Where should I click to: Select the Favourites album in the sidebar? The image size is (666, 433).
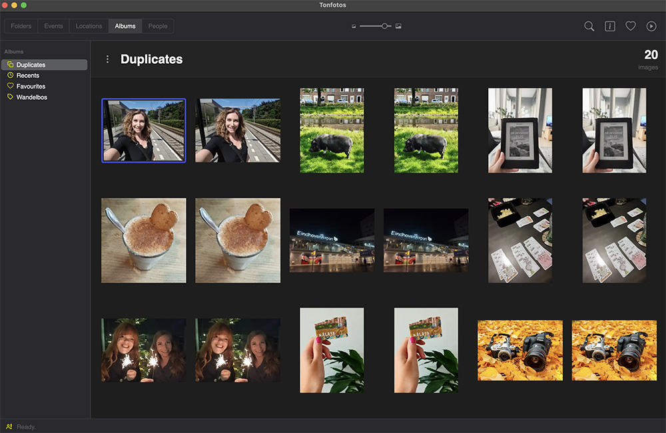point(30,86)
